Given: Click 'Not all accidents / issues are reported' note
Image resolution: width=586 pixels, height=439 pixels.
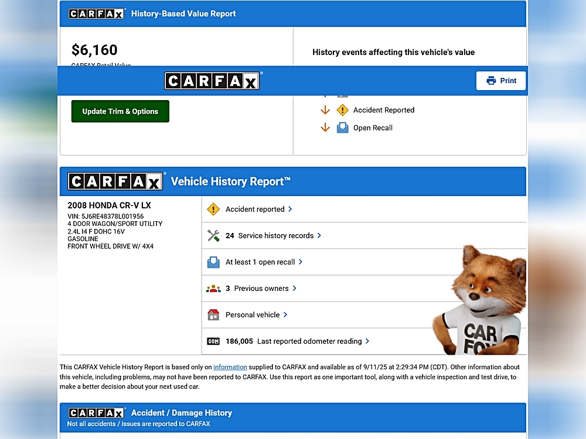Looking at the screenshot, I should click(139, 424).
